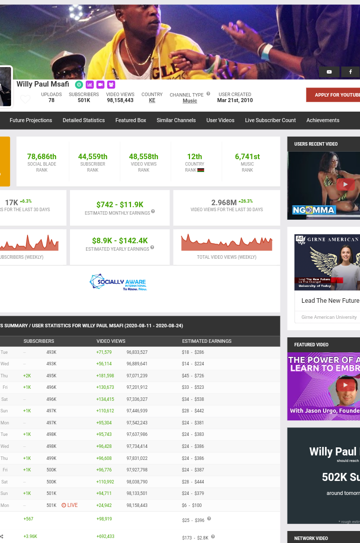Viewport: 360px width, 543px height.
Task: Click the purple group users icon
Action: 111,85
